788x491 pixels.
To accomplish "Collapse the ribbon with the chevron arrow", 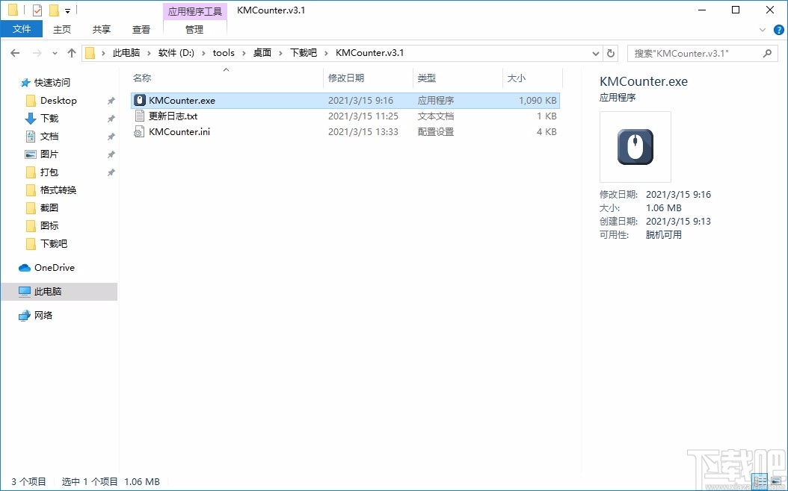I will 762,30.
